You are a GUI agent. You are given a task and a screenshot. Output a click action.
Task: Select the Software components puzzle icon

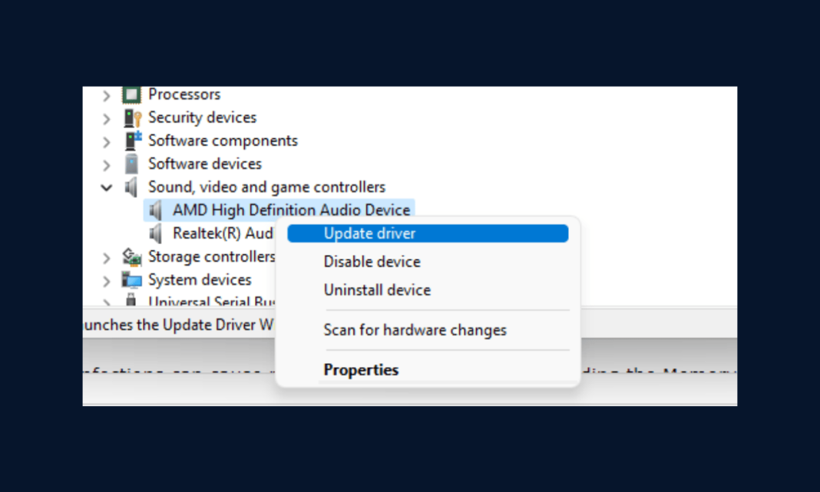point(132,141)
